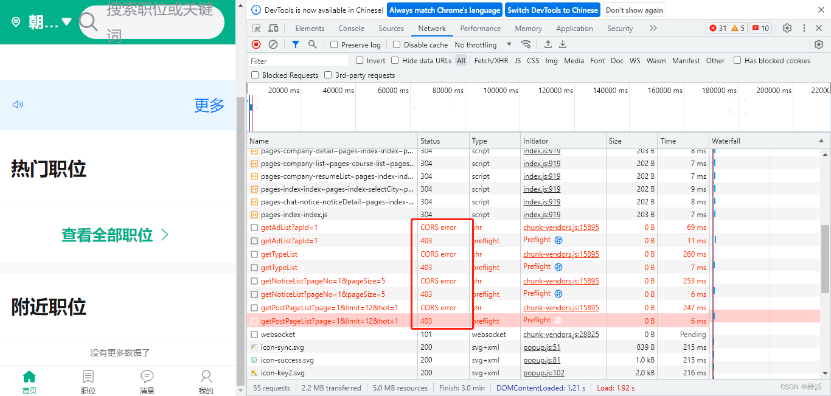831x396 pixels.
Task: Clear the network log icon
Action: (x=273, y=44)
